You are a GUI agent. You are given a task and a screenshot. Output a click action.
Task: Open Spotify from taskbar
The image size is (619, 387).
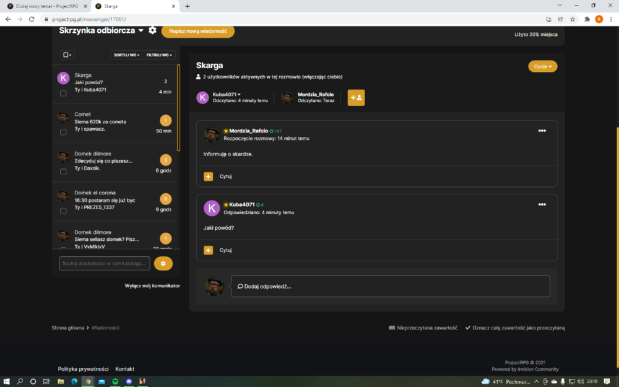click(115, 381)
